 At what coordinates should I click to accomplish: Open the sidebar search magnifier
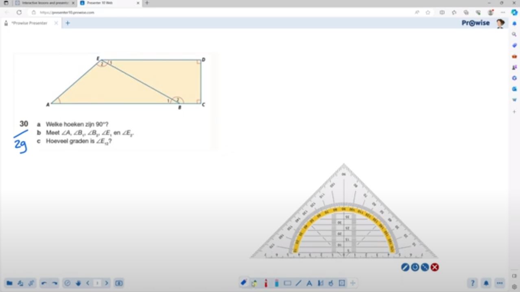pos(514,34)
